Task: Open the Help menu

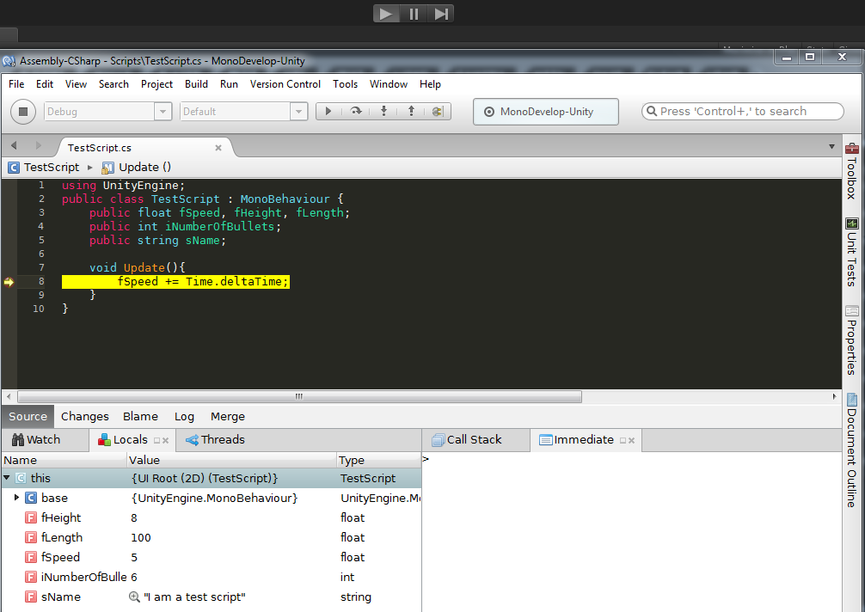Action: pyautogui.click(x=430, y=83)
